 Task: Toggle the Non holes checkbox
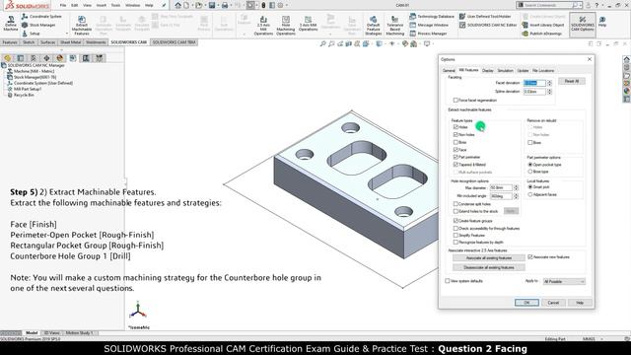pos(456,134)
